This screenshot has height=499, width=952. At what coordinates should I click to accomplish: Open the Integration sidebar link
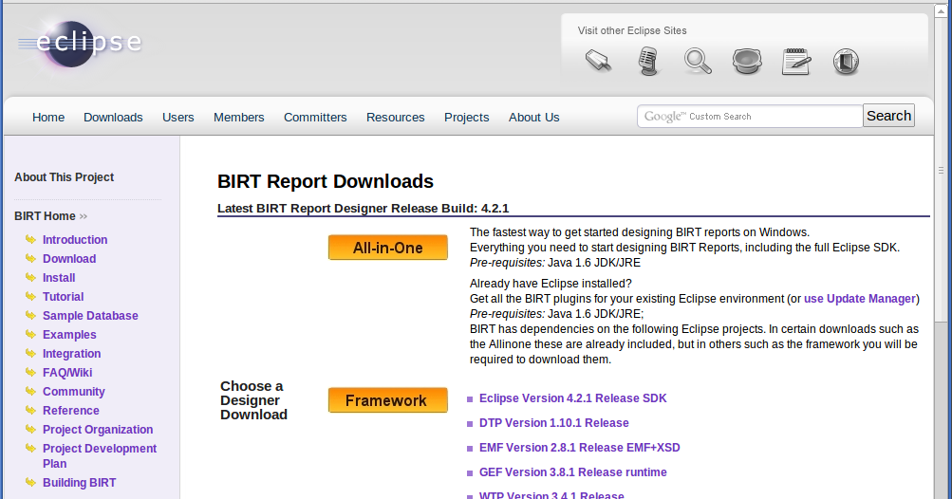(71, 353)
